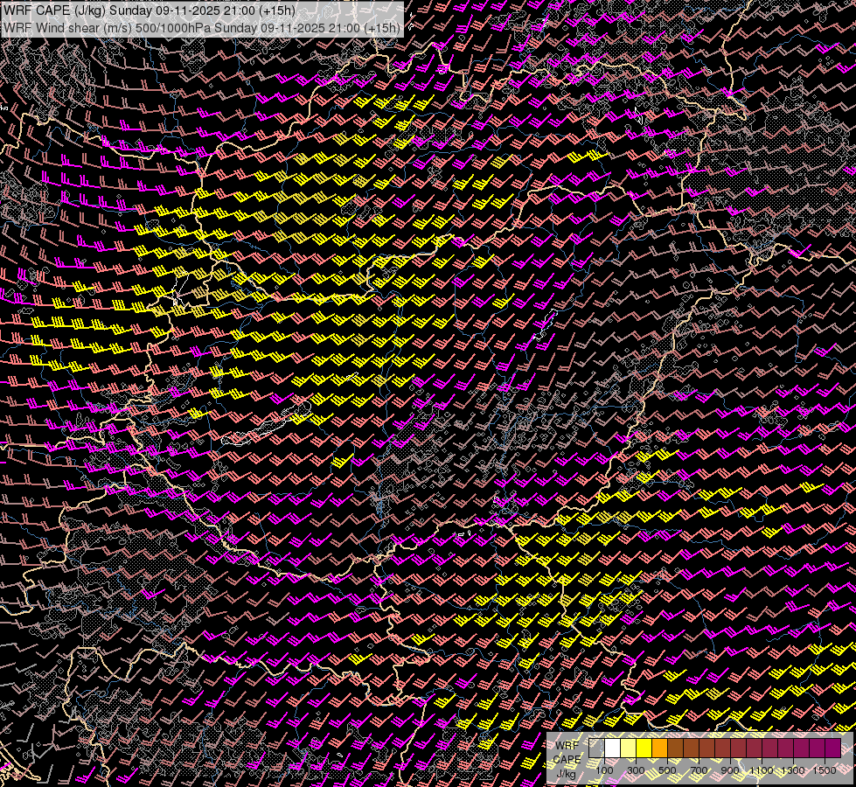Click the 1500 legend scale label
The image size is (856, 787).
point(825,770)
